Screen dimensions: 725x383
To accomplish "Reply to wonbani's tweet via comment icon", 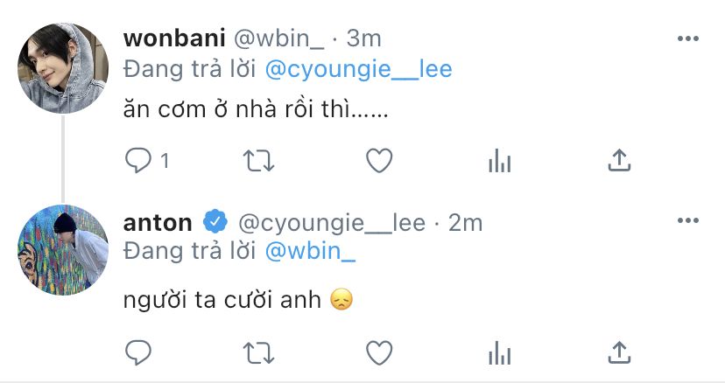I will click(137, 160).
